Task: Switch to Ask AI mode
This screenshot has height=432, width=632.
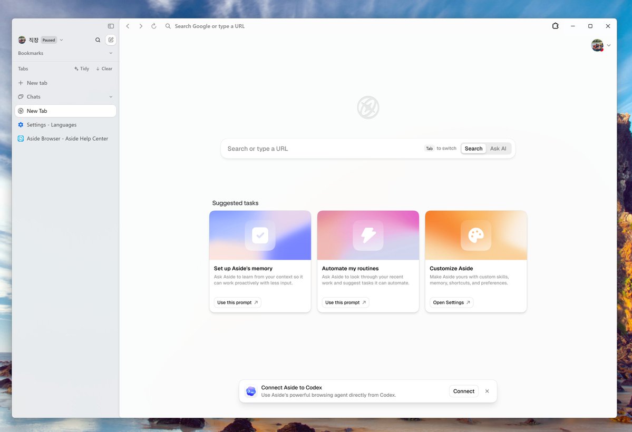Action: [498, 149]
